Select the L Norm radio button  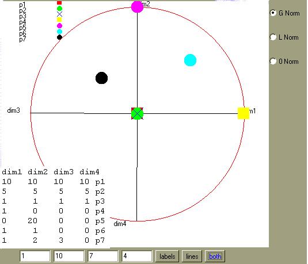click(x=273, y=37)
